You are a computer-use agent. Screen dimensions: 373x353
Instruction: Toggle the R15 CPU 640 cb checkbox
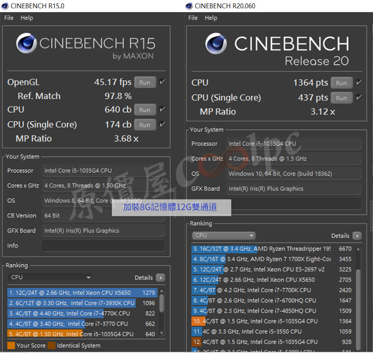[162, 109]
